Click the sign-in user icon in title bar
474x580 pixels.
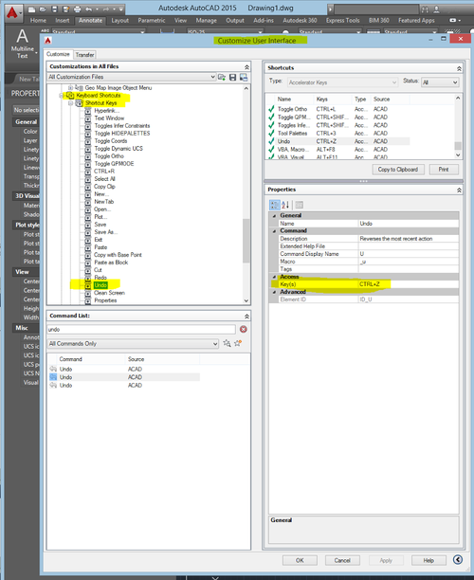point(437,9)
